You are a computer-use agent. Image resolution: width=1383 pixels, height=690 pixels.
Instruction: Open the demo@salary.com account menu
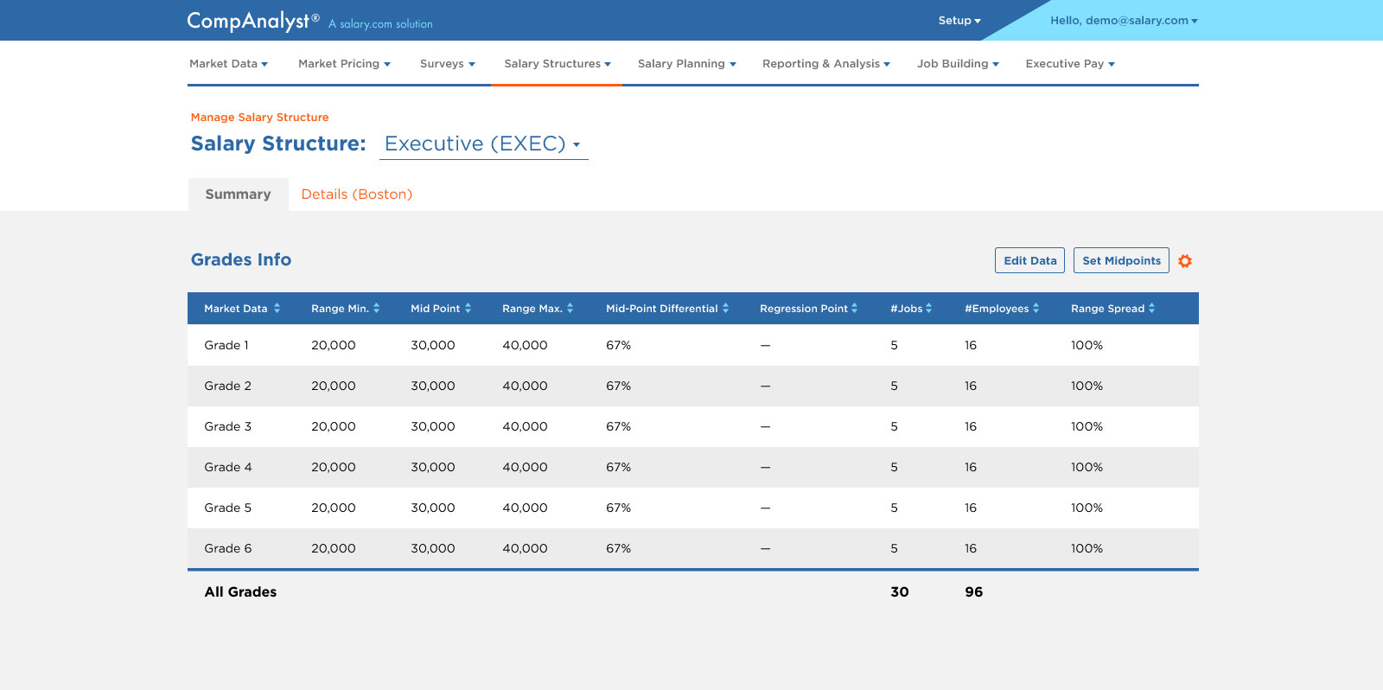[1123, 21]
